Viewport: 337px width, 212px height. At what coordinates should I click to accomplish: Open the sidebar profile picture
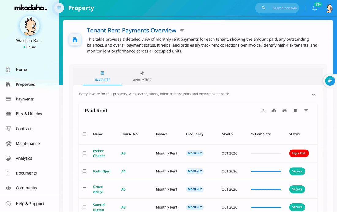(30, 26)
